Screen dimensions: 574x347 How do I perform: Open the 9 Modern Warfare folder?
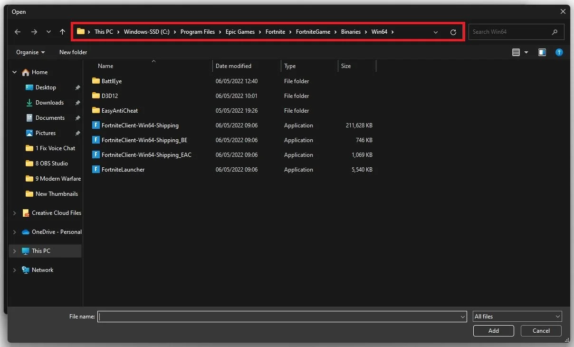pyautogui.click(x=58, y=179)
